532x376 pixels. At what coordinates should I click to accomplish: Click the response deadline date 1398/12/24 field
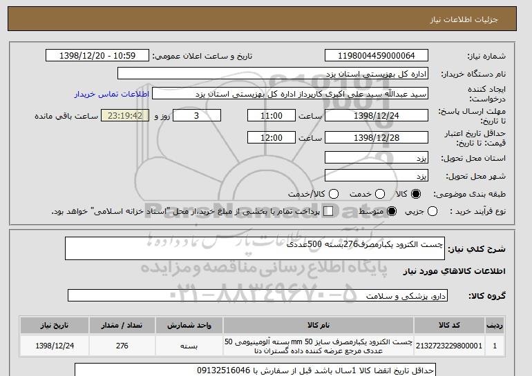coord(377,115)
